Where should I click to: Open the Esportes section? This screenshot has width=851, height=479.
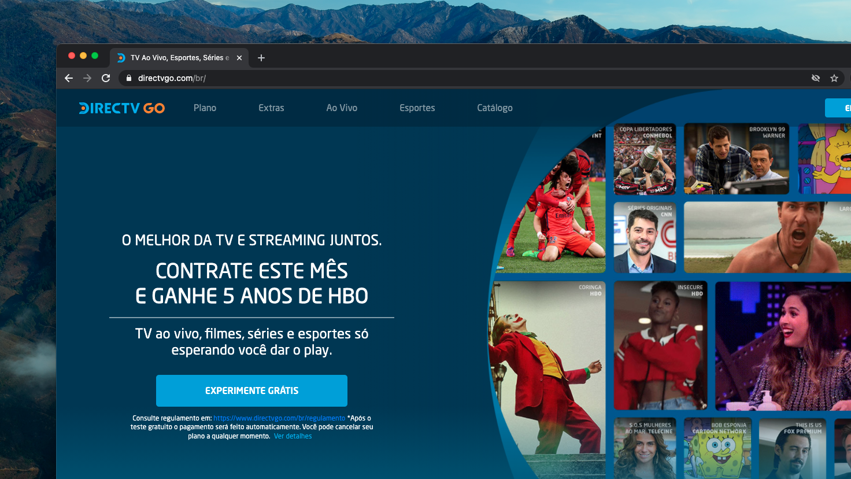[417, 108]
